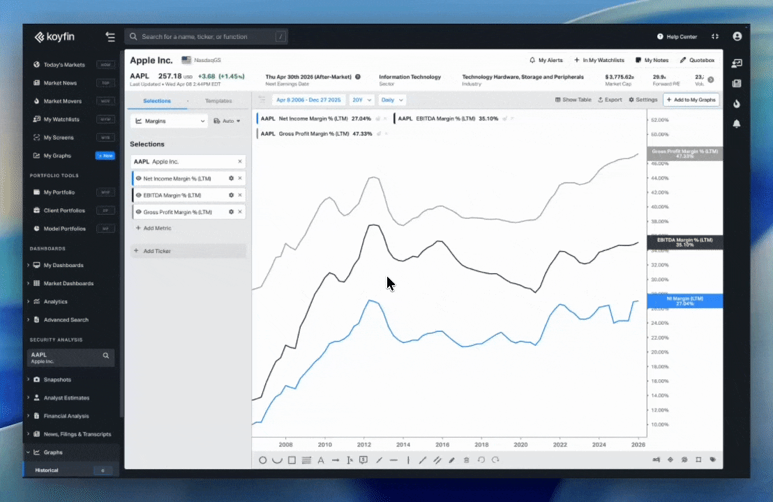
Task: Hide the Net Income Margin % series
Action: (138, 178)
